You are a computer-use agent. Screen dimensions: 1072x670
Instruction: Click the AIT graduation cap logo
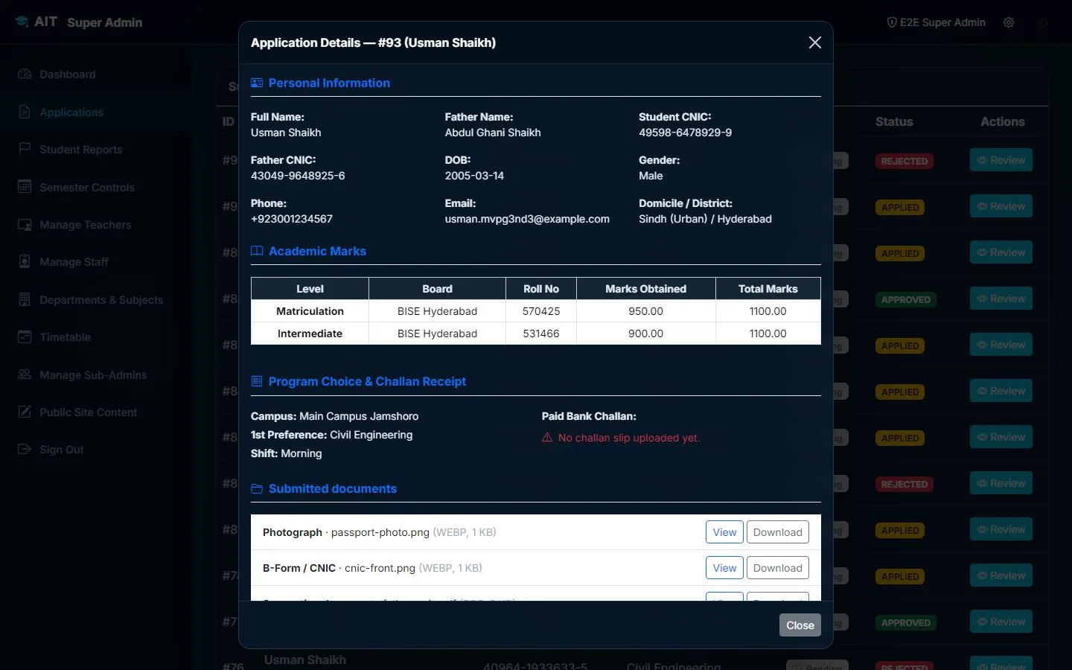(22, 22)
